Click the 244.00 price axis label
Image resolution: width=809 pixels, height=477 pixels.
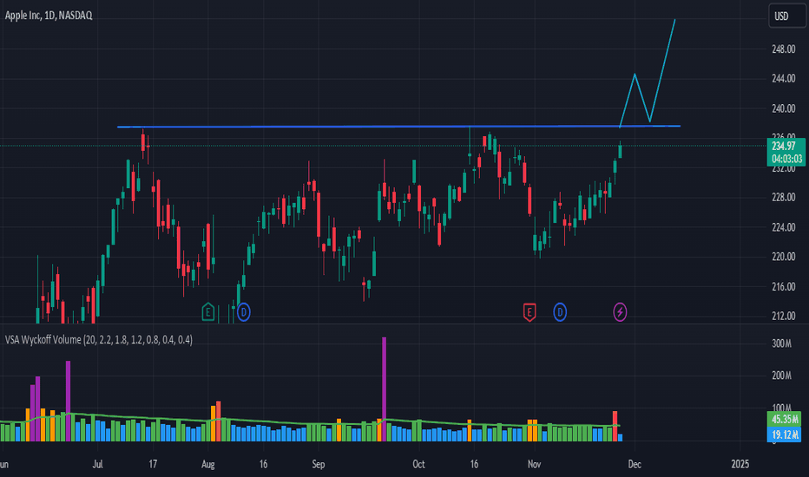(783, 79)
